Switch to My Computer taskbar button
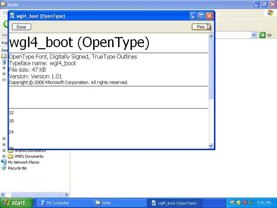Viewport: 277px width, 208px height. [64, 203]
